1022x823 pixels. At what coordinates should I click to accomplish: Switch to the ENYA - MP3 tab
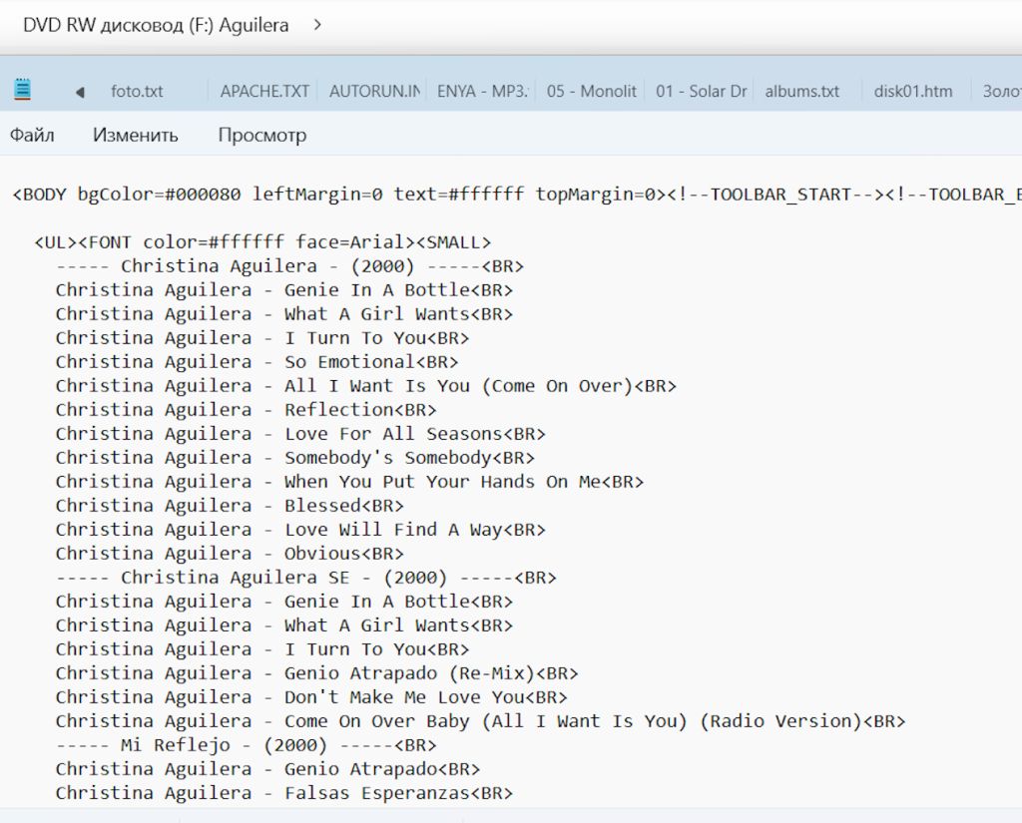pos(483,91)
